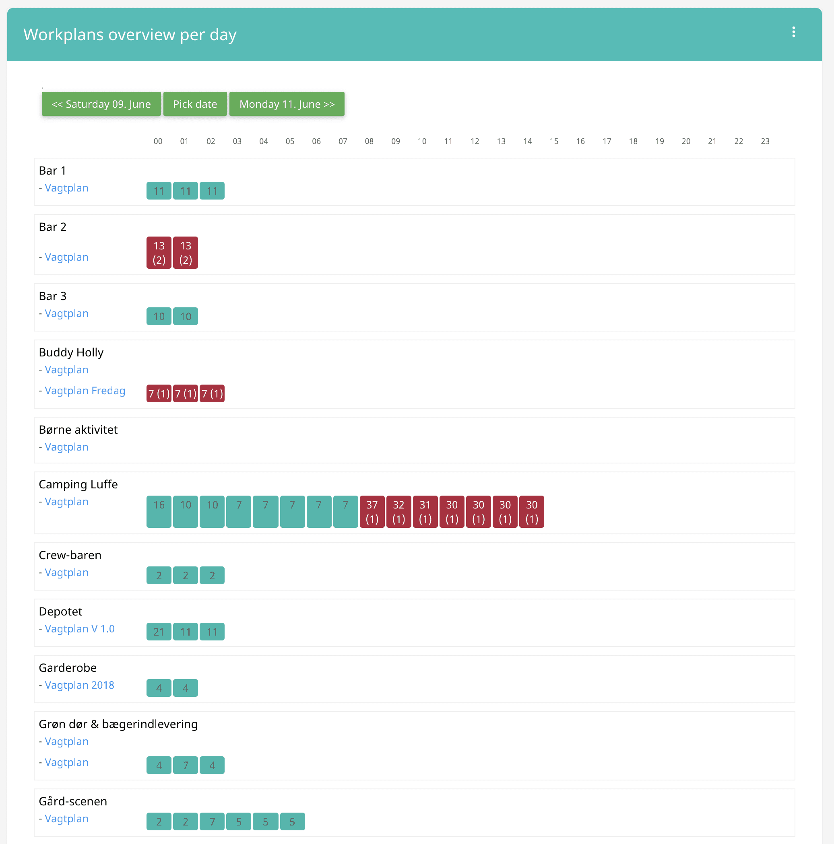Select Camping Luffe red slot showing 37 (1)

372,512
